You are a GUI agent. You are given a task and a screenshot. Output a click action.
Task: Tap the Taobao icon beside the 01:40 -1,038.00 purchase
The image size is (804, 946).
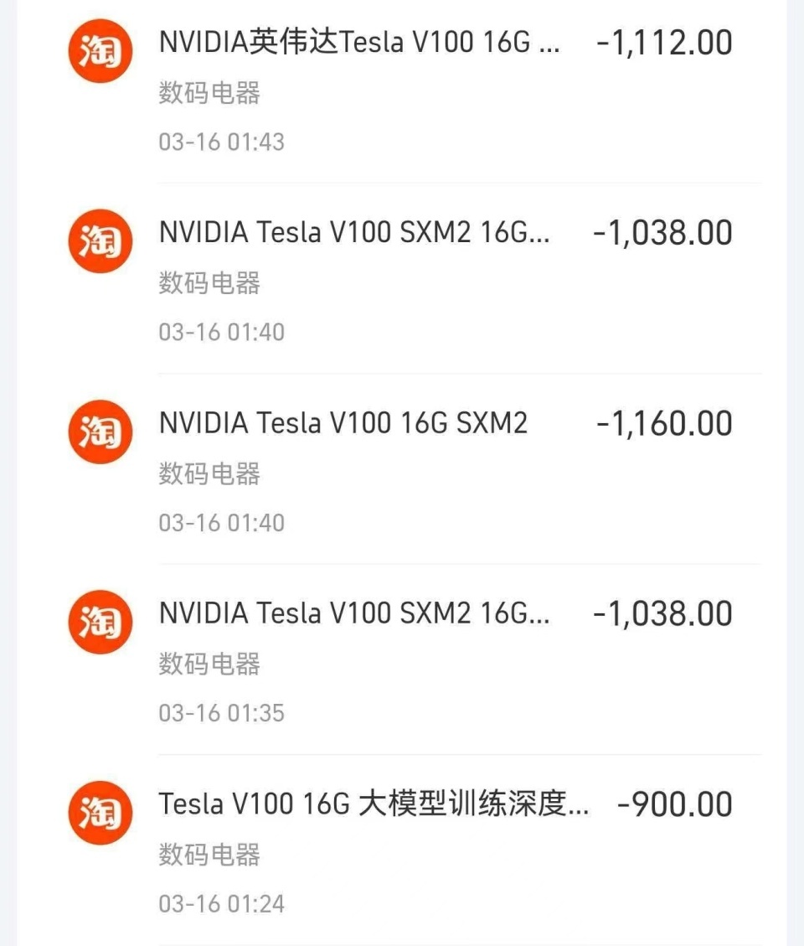(x=100, y=242)
